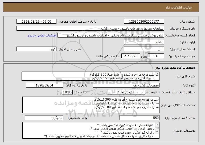Viewport: 205px width, 145px height.
Task: Click the delivery city field کرج
Action: tap(36, 49)
